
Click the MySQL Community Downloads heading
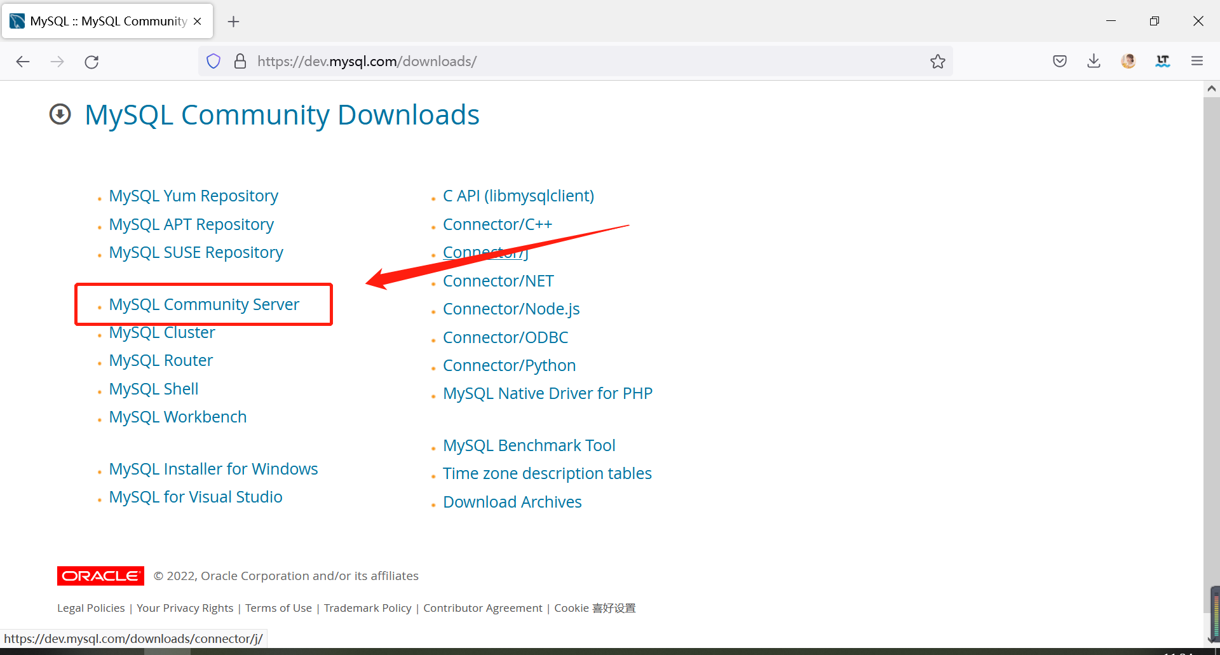pyautogui.click(x=282, y=115)
